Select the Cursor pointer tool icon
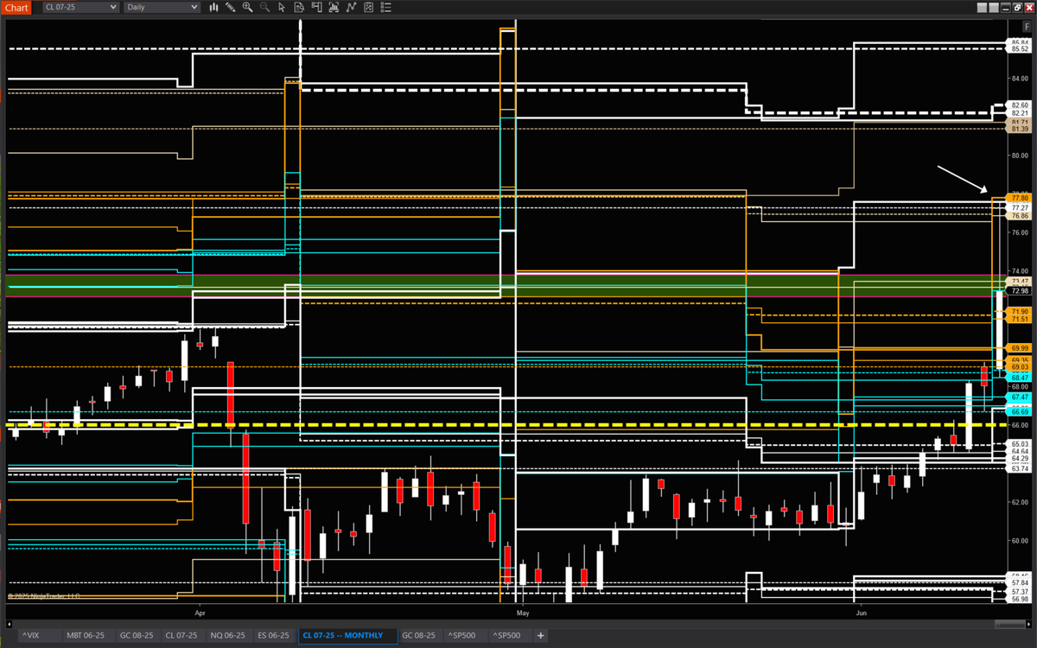Image resolution: width=1037 pixels, height=648 pixels. click(x=282, y=7)
